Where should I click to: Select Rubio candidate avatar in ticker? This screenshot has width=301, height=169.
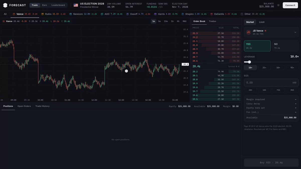42,14
